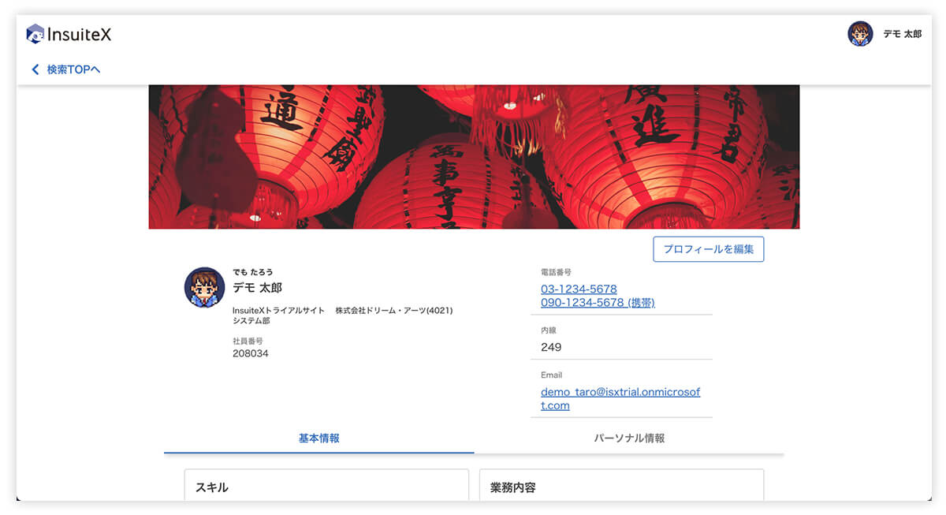Click the 業務内容 card heading
The height and width of the screenshot is (515, 946).
click(512, 487)
